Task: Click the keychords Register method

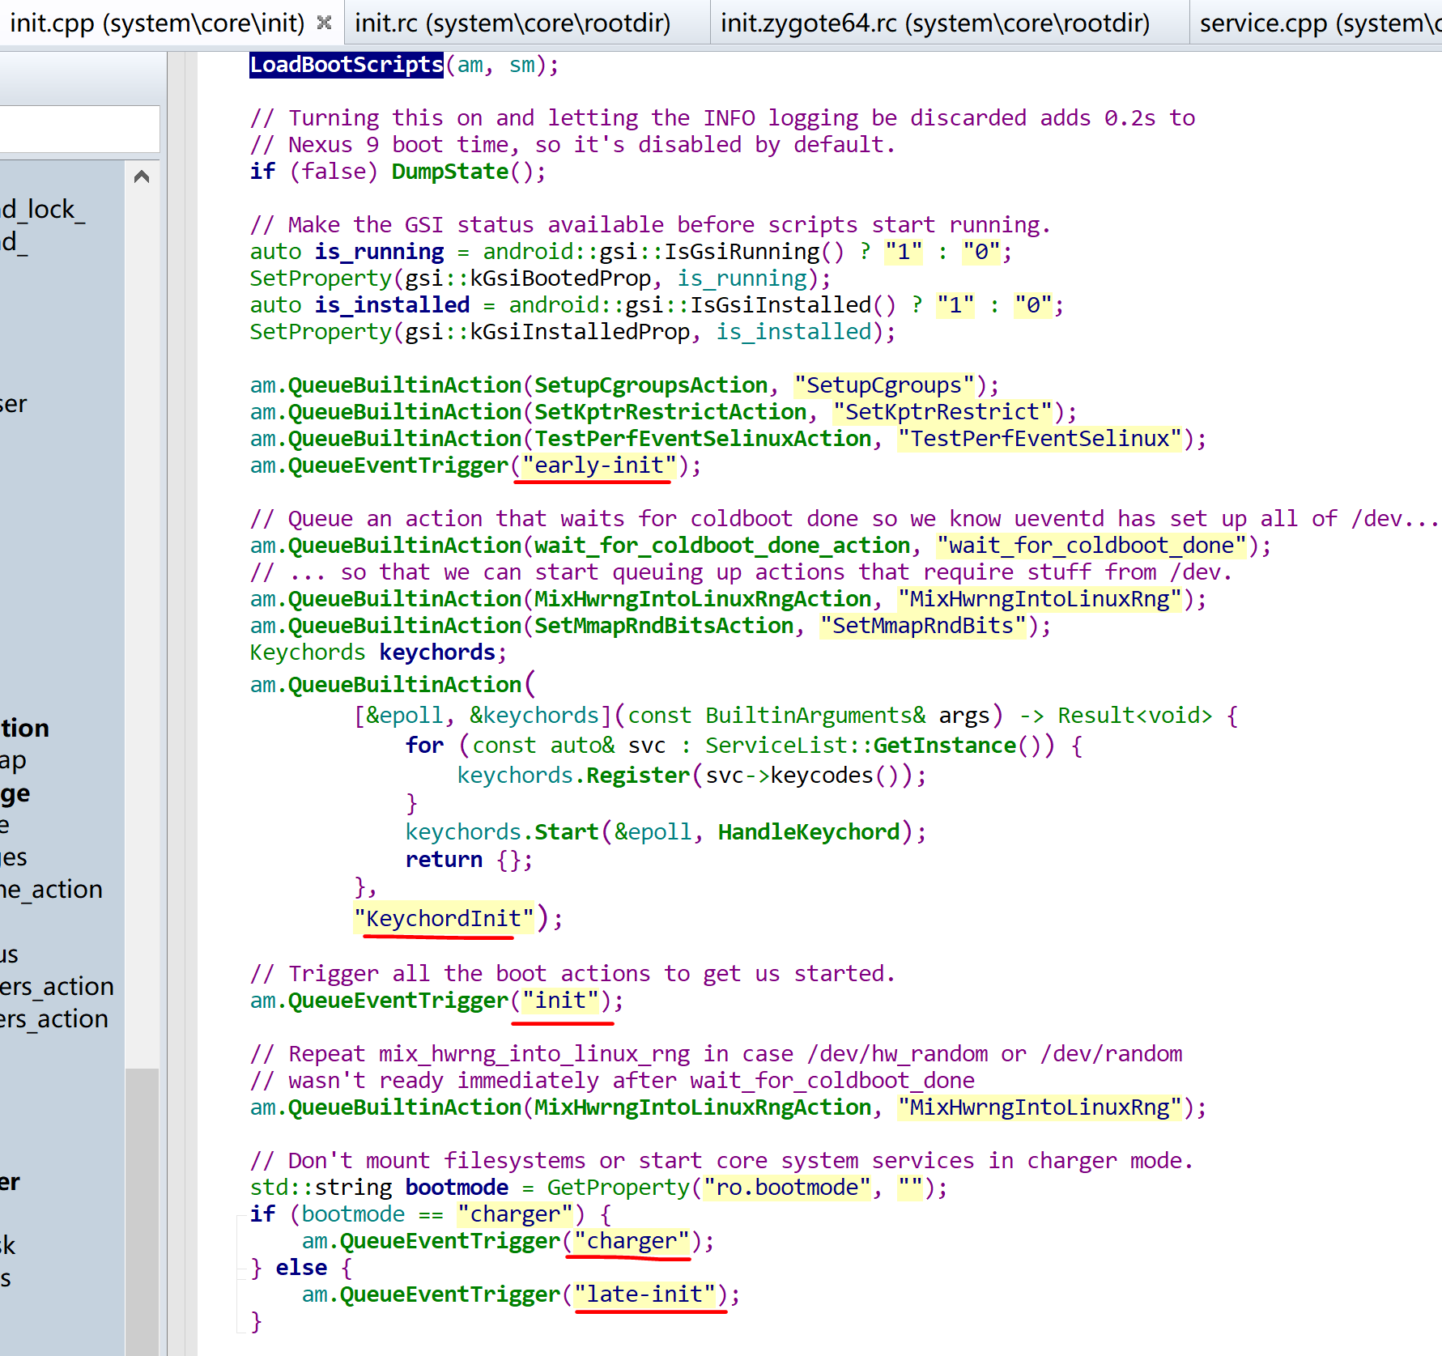Action: 638,776
